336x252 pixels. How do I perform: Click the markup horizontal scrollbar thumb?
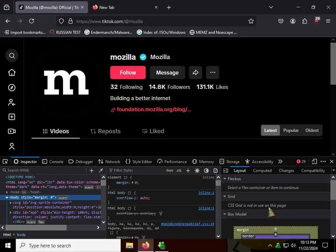click(x=36, y=228)
